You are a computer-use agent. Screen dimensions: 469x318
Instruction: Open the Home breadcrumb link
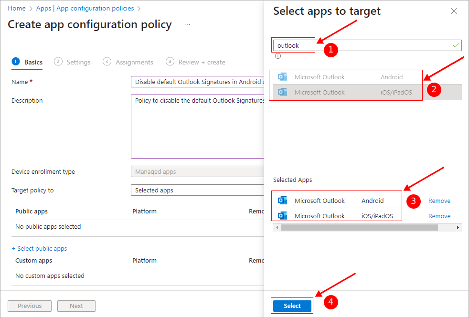tap(17, 9)
